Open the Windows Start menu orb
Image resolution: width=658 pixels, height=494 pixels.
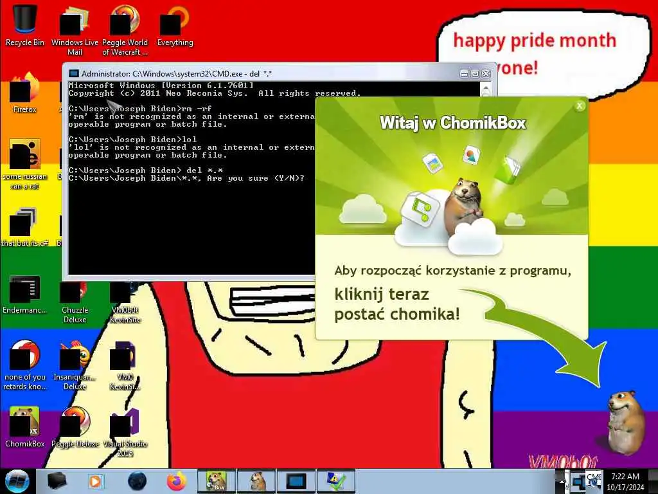click(17, 481)
